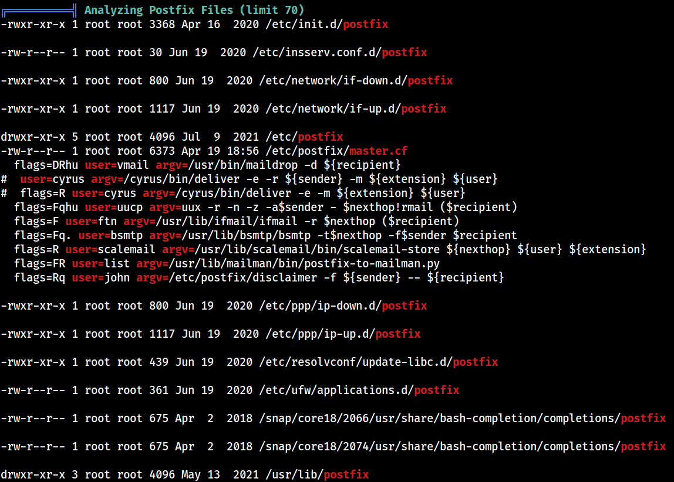Click the /etc/postfix directory listing line

(172, 137)
